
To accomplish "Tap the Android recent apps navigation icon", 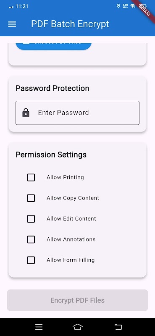I will (39, 327).
